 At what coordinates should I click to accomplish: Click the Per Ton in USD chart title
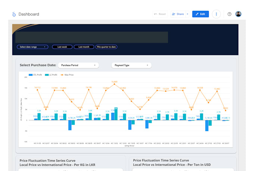[172, 162]
